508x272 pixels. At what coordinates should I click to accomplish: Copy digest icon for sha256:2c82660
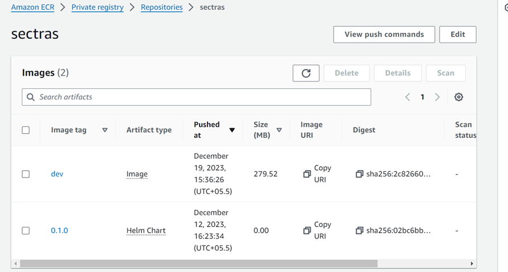359,174
